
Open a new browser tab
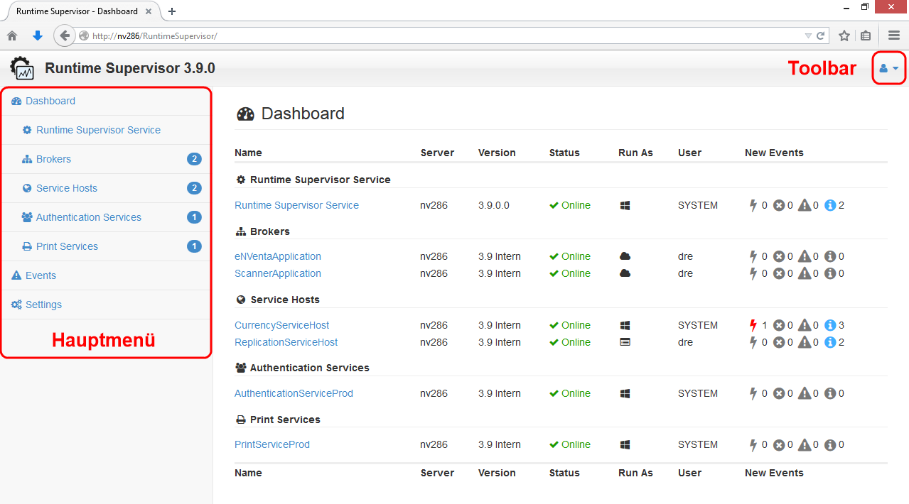(172, 11)
